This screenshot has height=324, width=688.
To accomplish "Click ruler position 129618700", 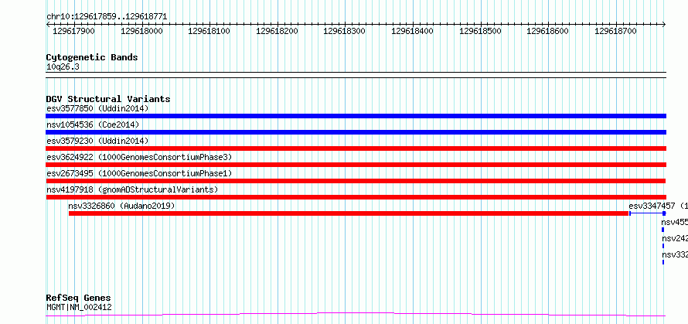I will (615, 31).
